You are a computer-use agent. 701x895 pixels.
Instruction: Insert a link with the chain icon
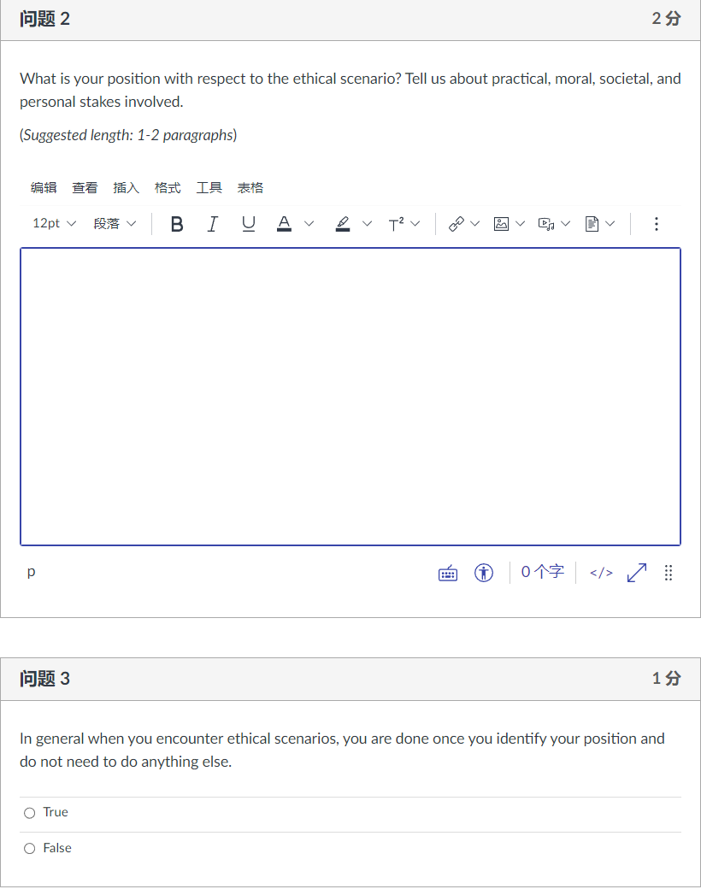point(457,224)
